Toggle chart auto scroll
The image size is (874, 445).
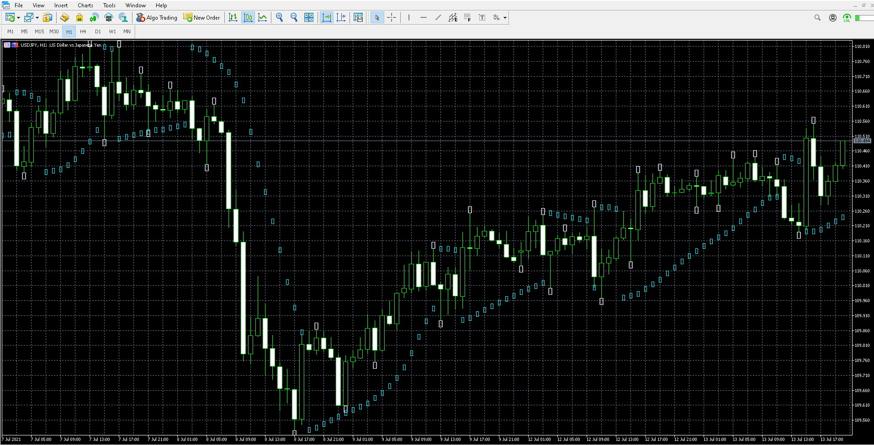(x=341, y=17)
